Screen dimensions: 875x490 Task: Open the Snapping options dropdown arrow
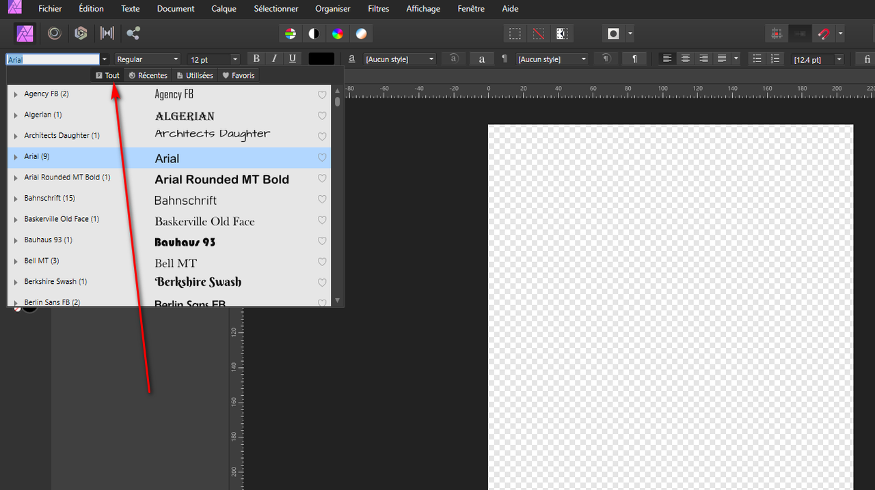click(840, 33)
